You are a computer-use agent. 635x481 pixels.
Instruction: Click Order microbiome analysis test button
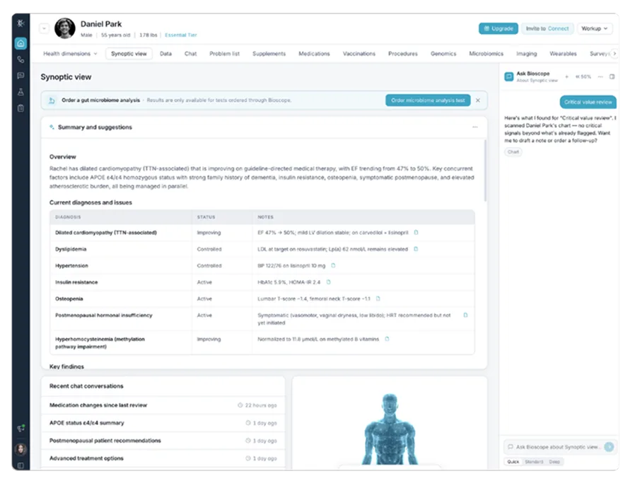[x=428, y=100]
